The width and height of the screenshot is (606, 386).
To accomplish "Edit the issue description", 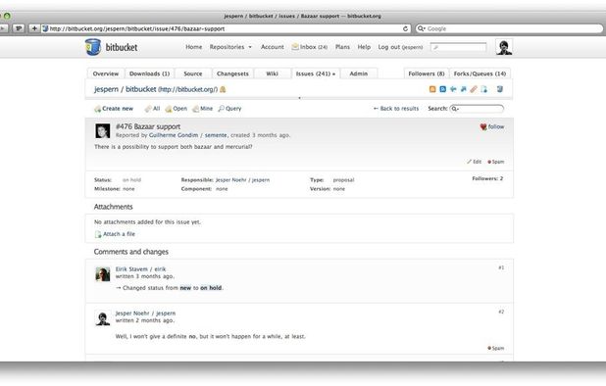I will [475, 162].
